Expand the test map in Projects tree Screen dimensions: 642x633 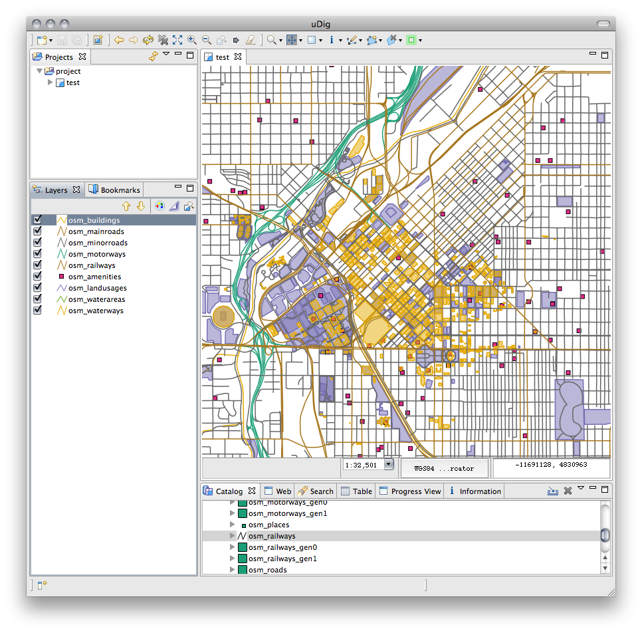coord(50,82)
